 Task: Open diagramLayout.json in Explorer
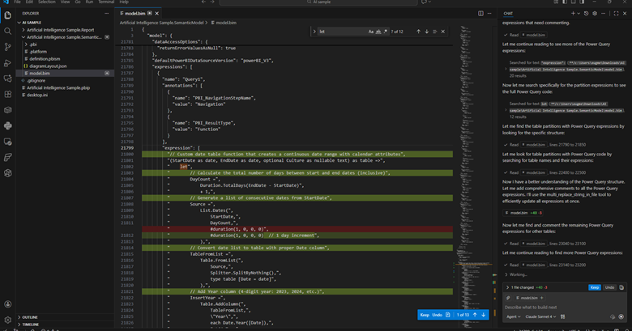48,66
